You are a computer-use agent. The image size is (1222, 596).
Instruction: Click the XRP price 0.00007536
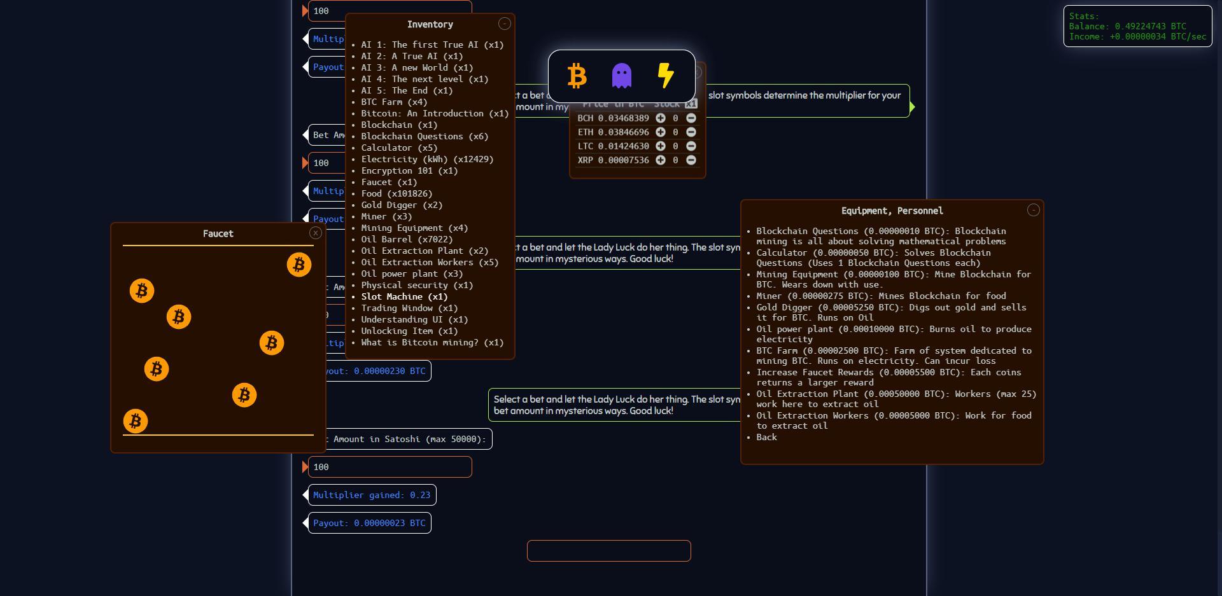pyautogui.click(x=623, y=160)
